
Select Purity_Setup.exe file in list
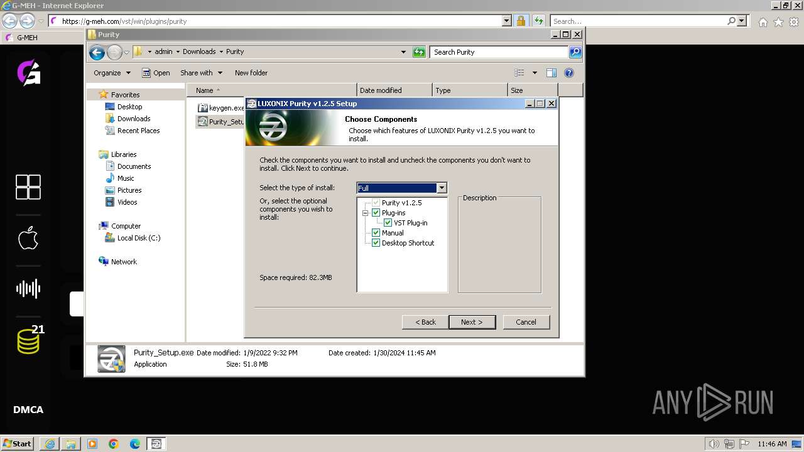pyautogui.click(x=220, y=122)
